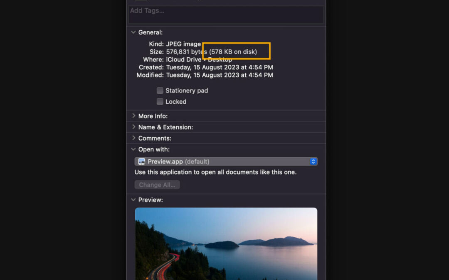Select the JPEG image kind text

183,44
